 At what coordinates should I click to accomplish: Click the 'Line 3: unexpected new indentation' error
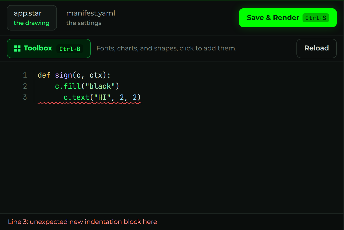point(82,222)
